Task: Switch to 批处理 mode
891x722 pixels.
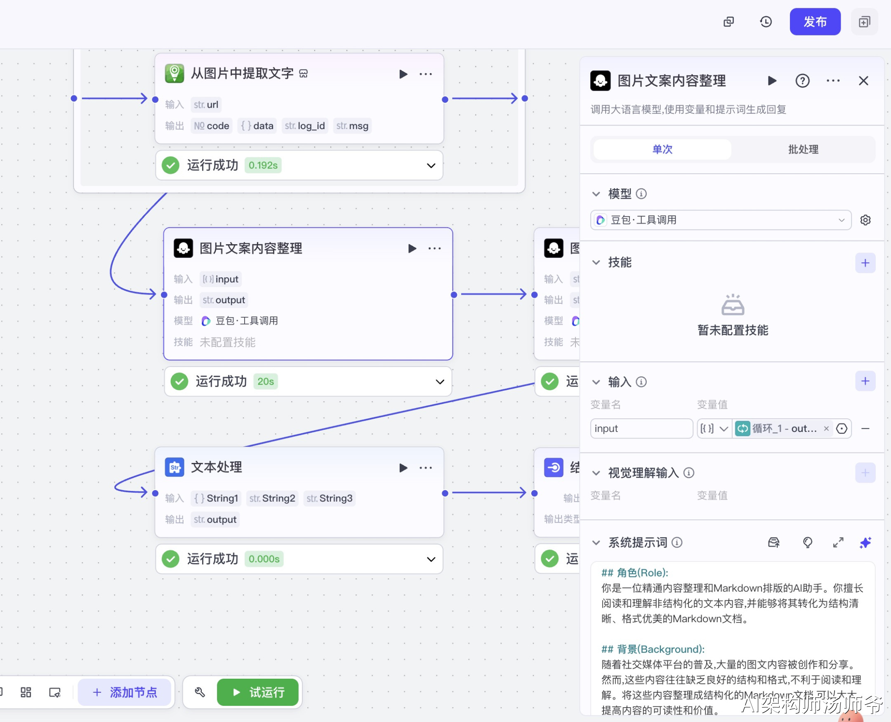Action: click(803, 149)
